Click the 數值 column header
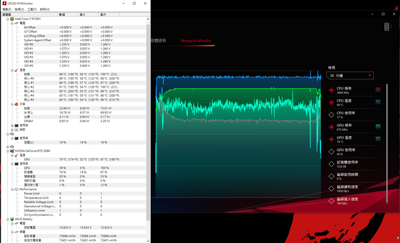The width and height of the screenshot is (400, 243). pos(68,14)
